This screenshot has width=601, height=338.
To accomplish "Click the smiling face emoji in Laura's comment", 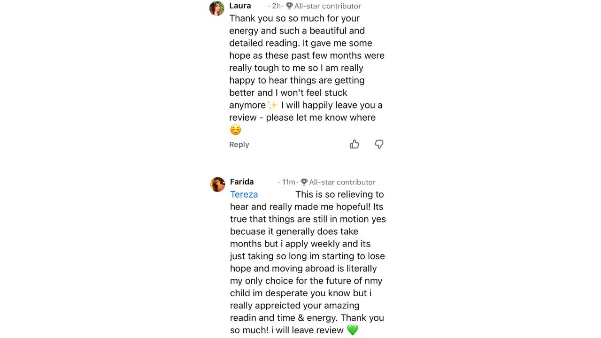I will [235, 130].
